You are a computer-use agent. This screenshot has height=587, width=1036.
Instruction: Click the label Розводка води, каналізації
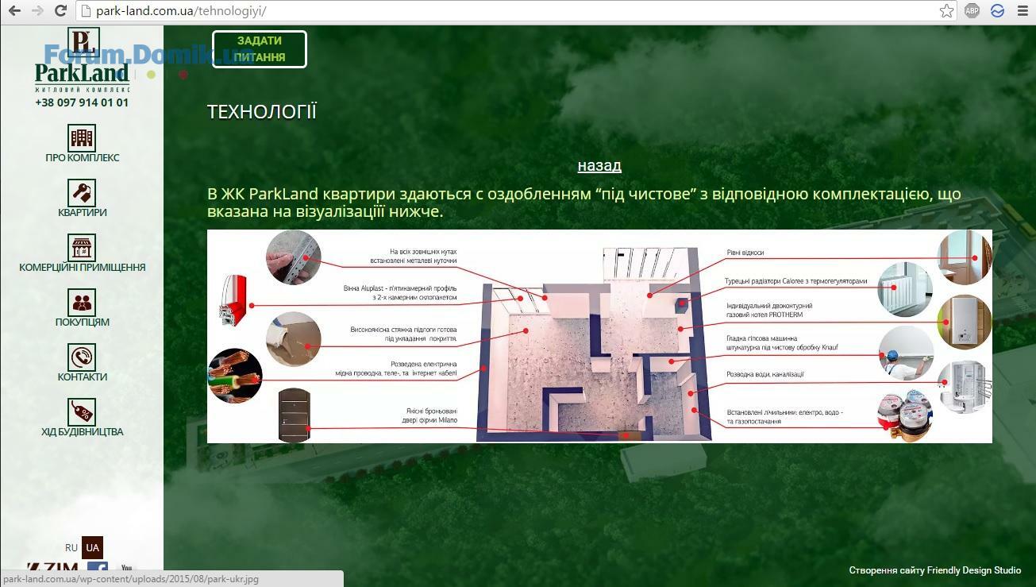pos(765,374)
